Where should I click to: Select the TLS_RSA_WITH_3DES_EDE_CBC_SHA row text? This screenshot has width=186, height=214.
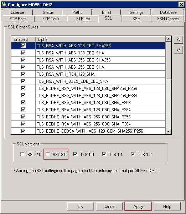[72, 81]
